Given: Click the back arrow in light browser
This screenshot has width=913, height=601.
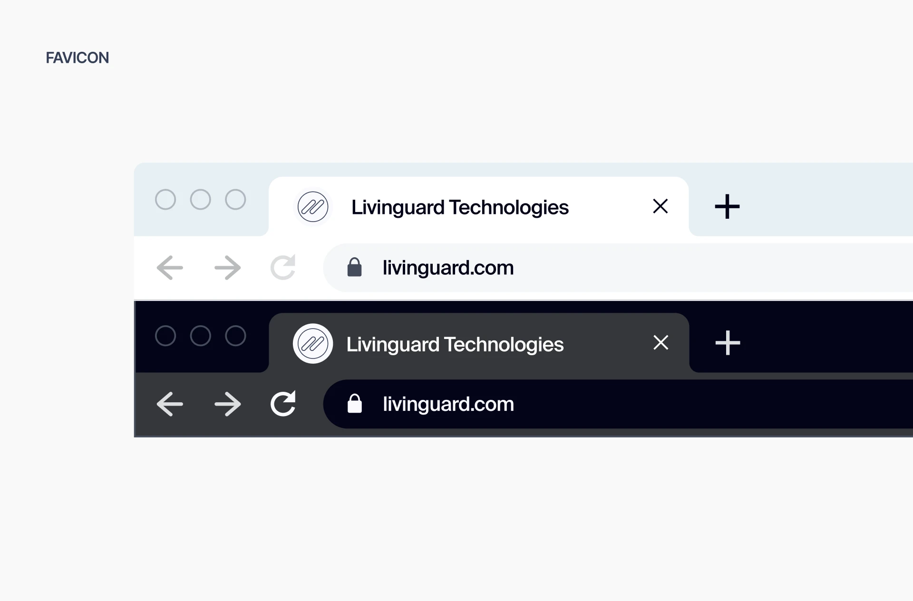Looking at the screenshot, I should [170, 268].
